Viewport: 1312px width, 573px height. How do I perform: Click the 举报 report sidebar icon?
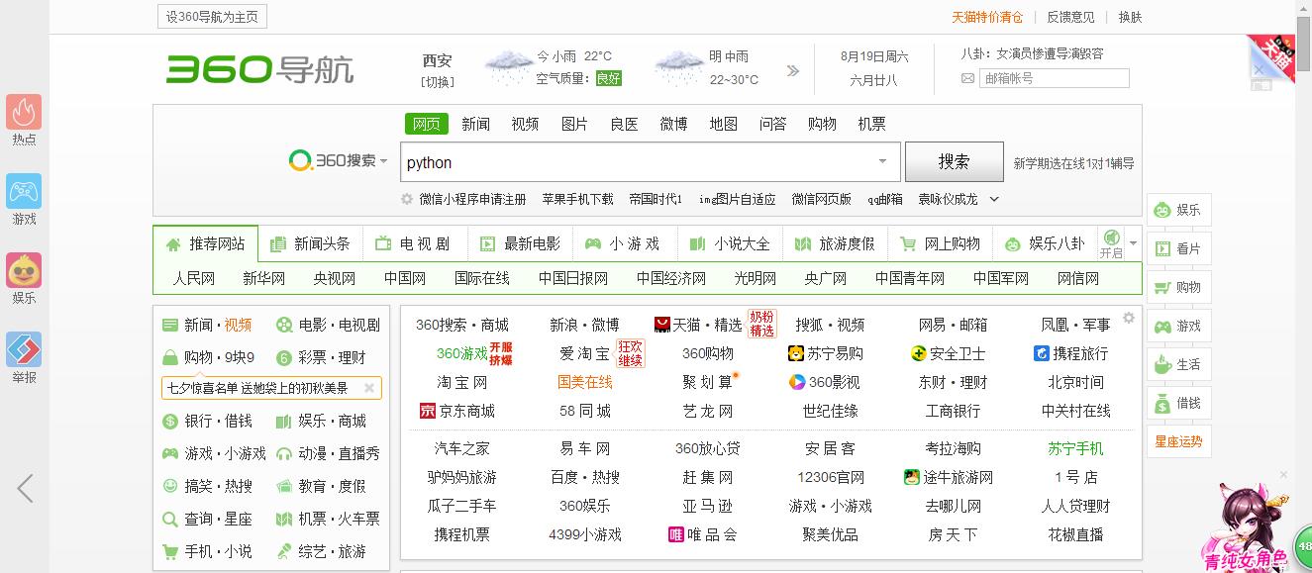tap(24, 349)
